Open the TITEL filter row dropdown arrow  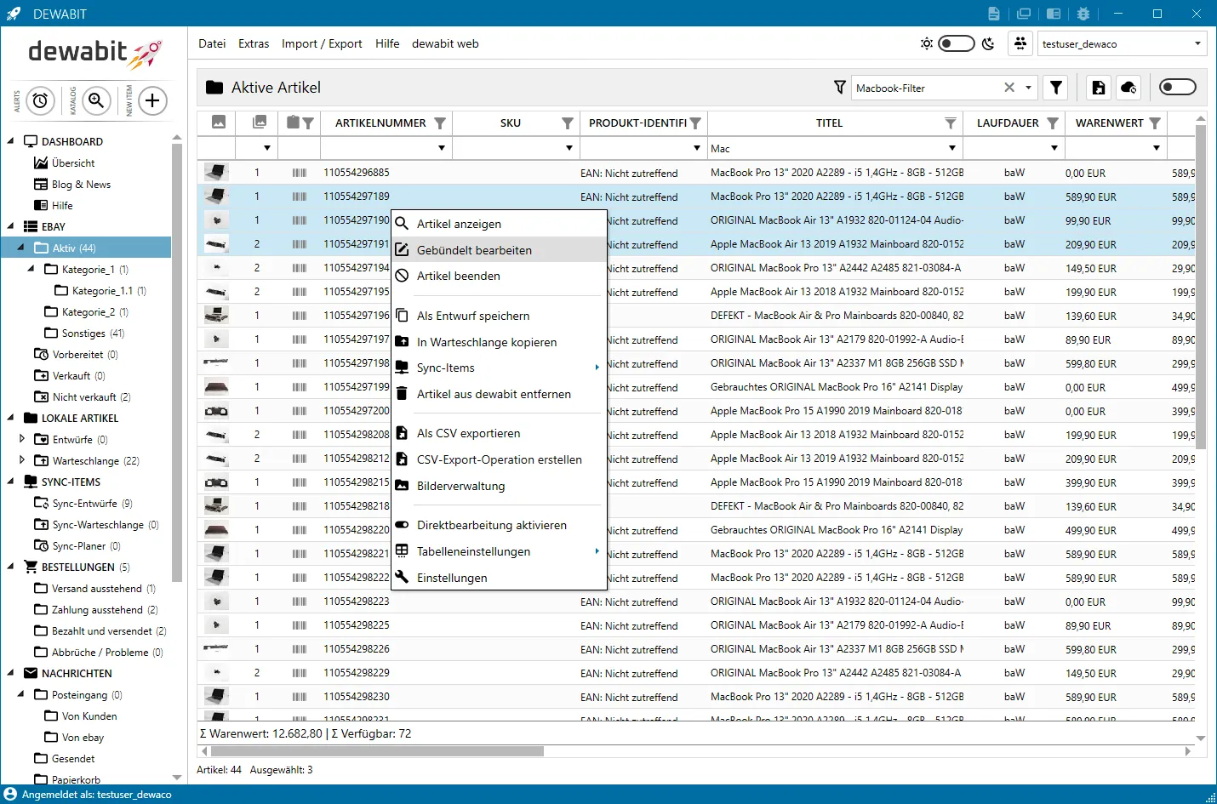pyautogui.click(x=952, y=148)
